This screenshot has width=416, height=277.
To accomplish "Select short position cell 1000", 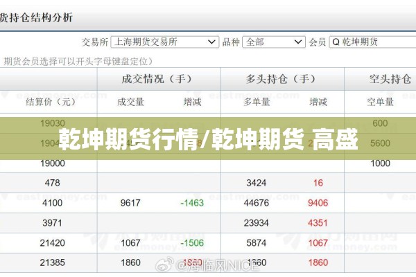I will 380,163.
